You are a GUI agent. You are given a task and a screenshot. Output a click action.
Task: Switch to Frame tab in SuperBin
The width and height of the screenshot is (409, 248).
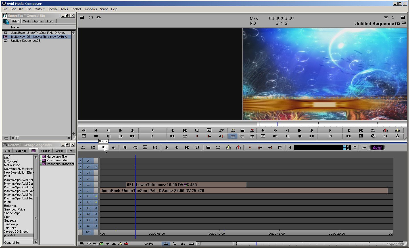point(37,21)
